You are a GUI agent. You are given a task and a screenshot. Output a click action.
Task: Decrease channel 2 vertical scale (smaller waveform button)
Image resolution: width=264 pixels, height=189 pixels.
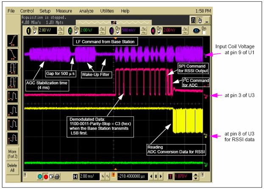coord(102,33)
